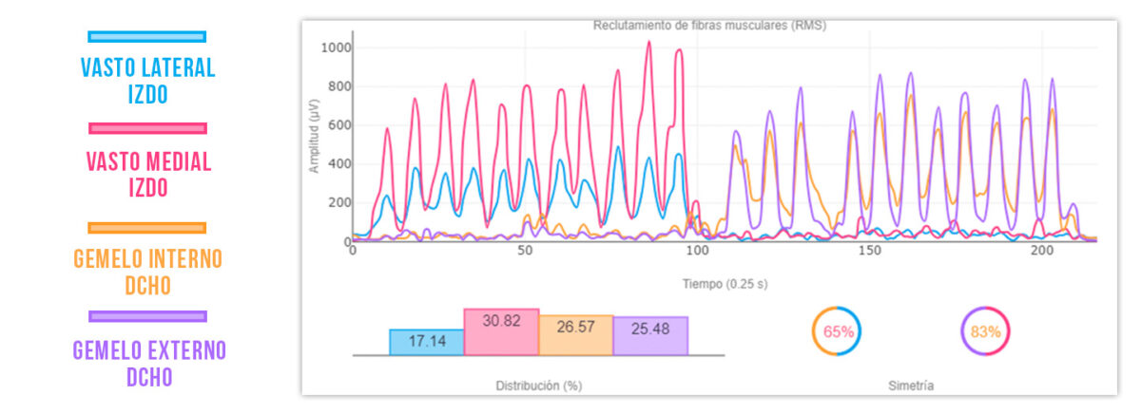Click the pink Vasto Medial legend bar
Viewport: 1141px width, 414px height.
point(146,128)
